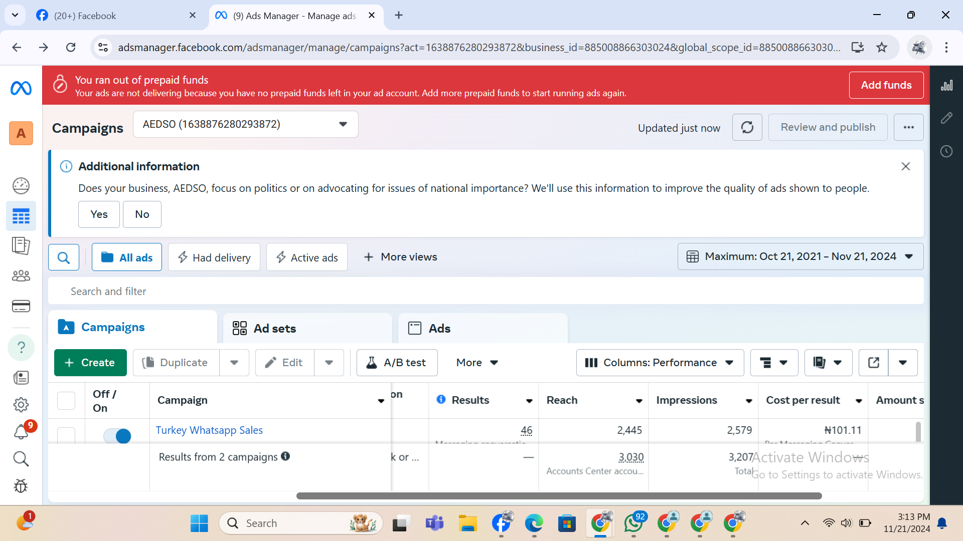Open Account overview gauge icon
The image size is (963, 541).
(21, 186)
